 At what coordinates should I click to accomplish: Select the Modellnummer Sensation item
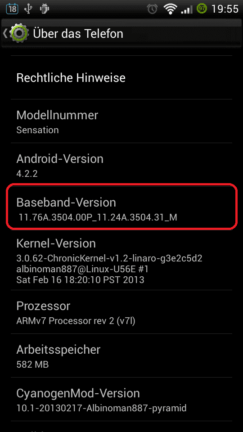point(121,121)
